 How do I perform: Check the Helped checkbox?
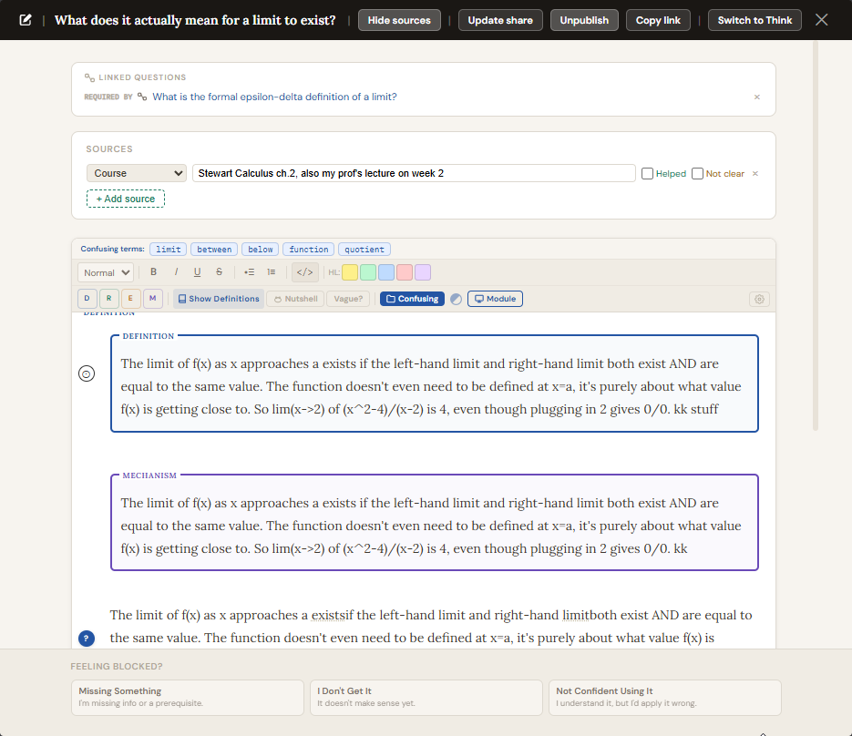pyautogui.click(x=647, y=173)
